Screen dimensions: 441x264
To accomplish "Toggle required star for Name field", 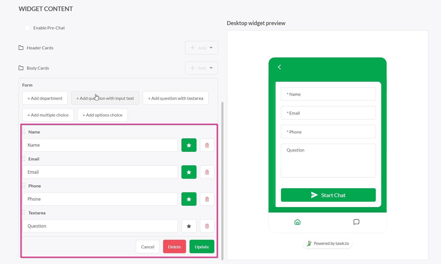I will 189,145.
